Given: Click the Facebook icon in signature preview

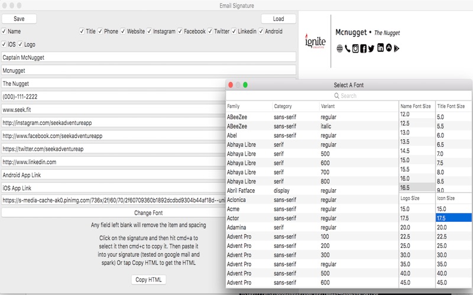Looking at the screenshot, I should 363,48.
